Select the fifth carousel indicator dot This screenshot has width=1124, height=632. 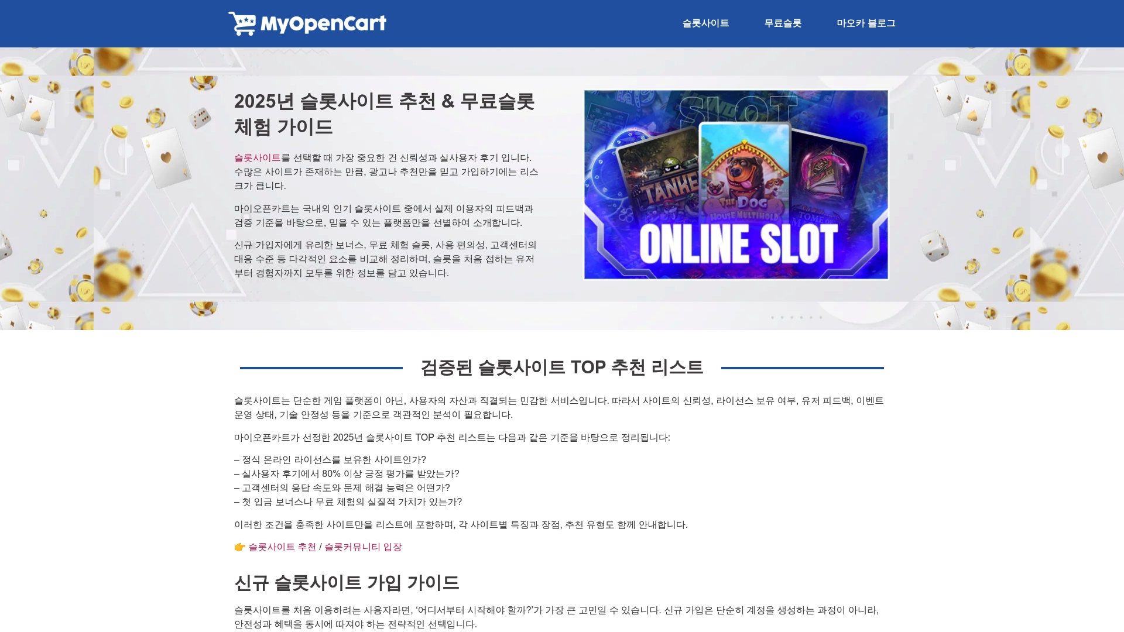811,317
